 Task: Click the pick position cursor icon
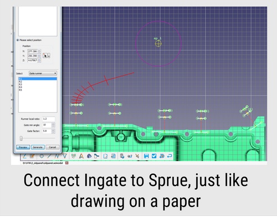pos(45,56)
